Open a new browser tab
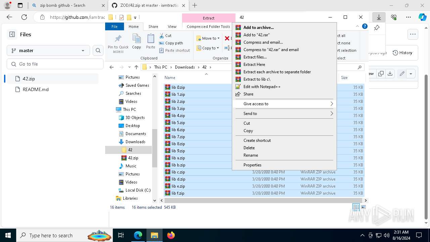 point(195,5)
